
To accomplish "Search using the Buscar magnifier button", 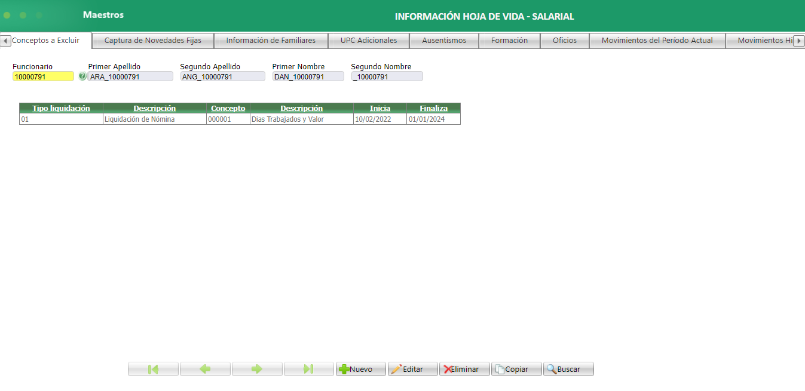I will (x=568, y=368).
